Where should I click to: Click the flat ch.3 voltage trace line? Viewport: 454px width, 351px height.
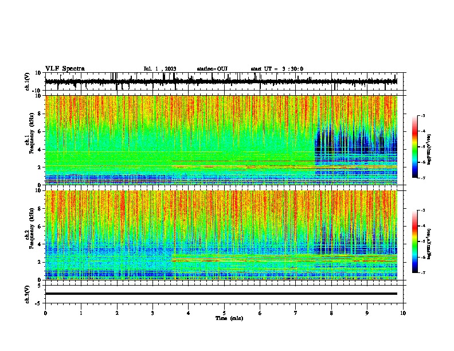(x=221, y=294)
